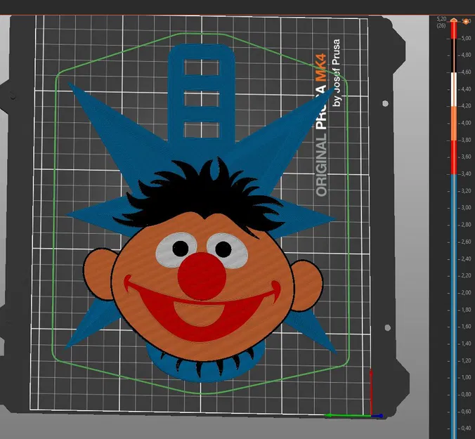Image resolution: width=475 pixels, height=439 pixels.
Task: Jump to layer height tick 3,60
Action: pyautogui.click(x=467, y=157)
